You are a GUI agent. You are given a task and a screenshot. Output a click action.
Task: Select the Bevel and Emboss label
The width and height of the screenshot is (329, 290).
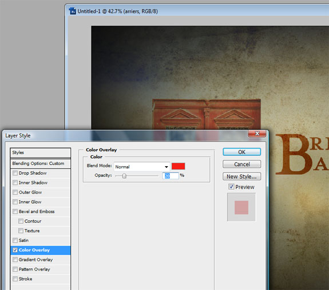pyautogui.click(x=37, y=211)
